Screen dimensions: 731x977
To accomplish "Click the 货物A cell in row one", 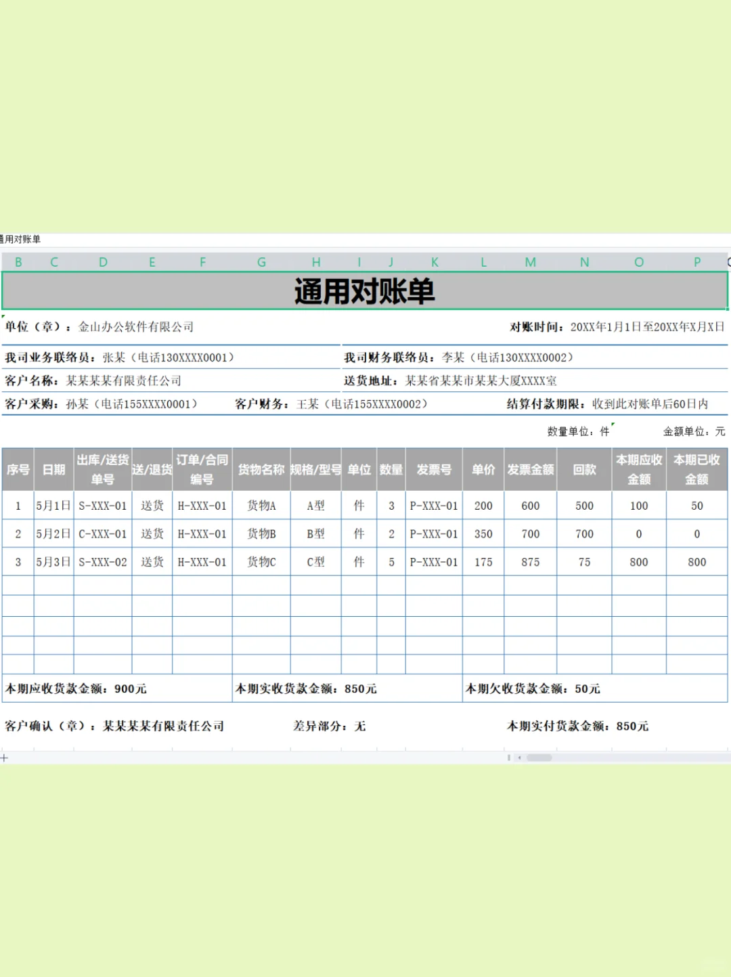I will [x=262, y=505].
